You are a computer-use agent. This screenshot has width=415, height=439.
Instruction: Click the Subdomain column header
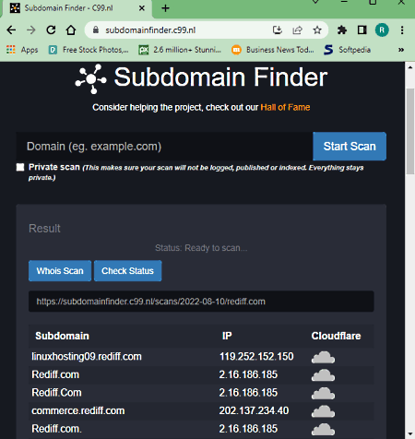point(62,336)
